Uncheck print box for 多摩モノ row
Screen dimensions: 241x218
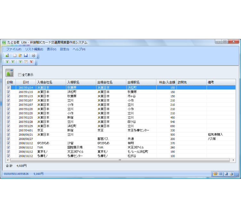8,156
